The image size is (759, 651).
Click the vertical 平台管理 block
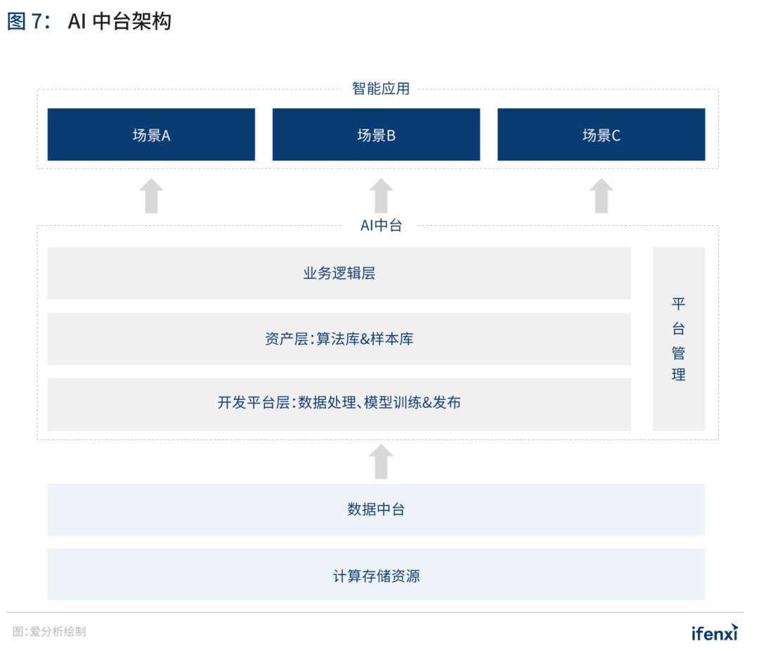[679, 339]
